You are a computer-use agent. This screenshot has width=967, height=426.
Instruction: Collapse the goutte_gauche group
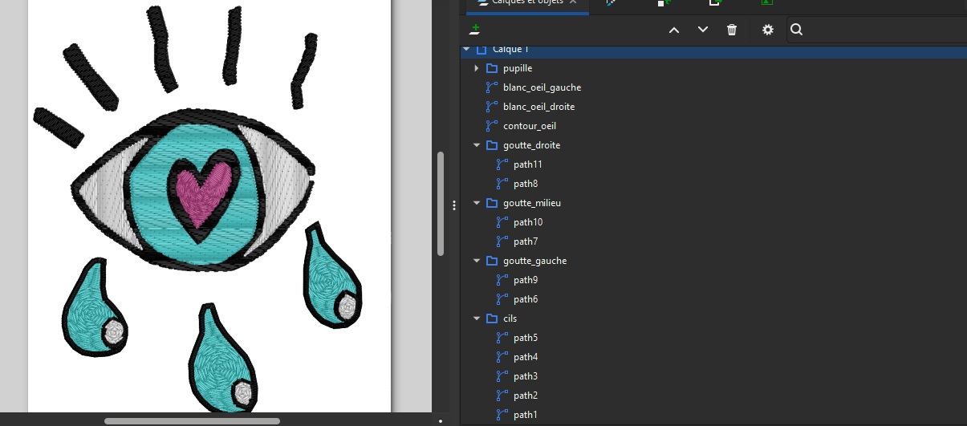[477, 261]
